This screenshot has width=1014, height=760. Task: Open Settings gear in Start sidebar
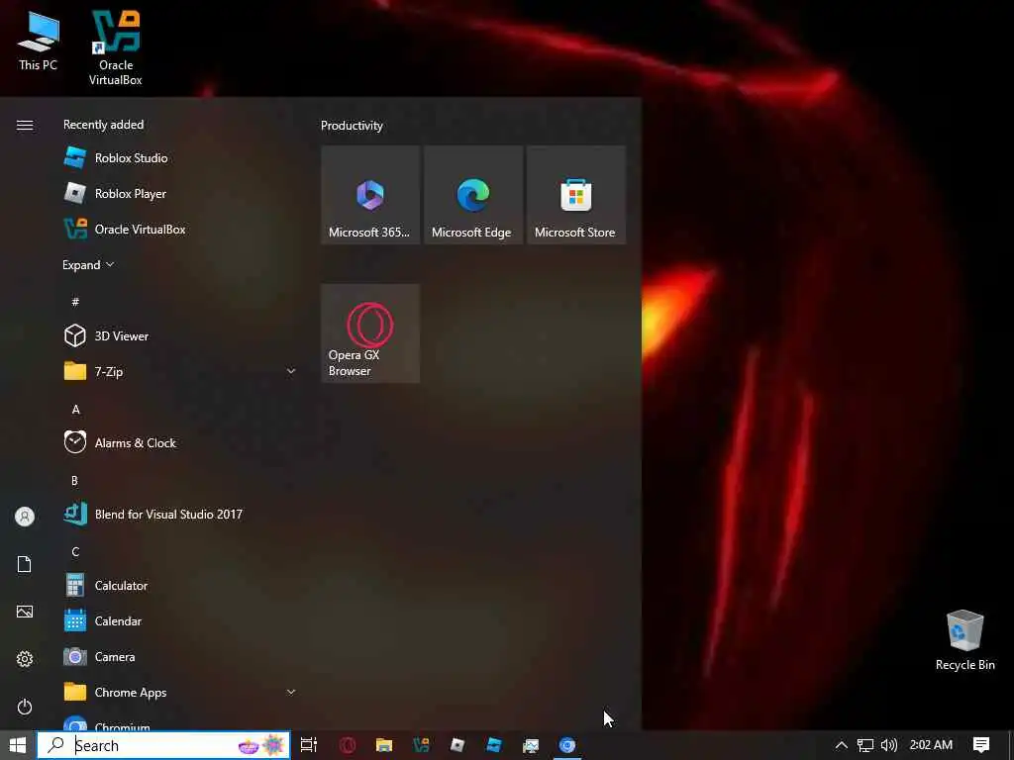[x=25, y=658]
